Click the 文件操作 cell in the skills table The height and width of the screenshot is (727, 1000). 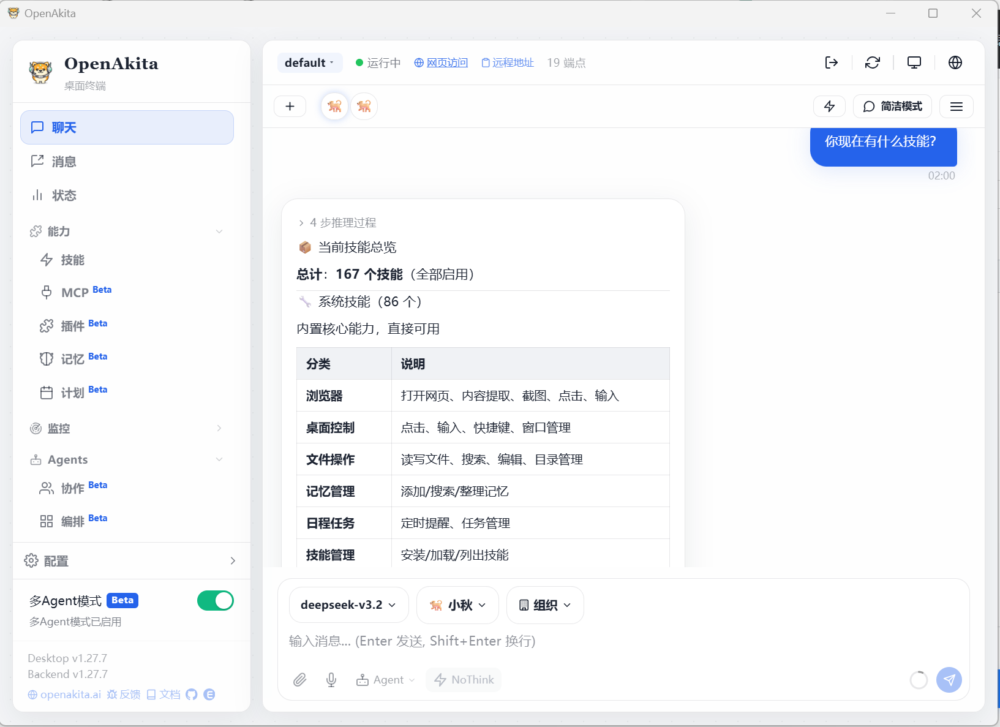[x=344, y=459]
